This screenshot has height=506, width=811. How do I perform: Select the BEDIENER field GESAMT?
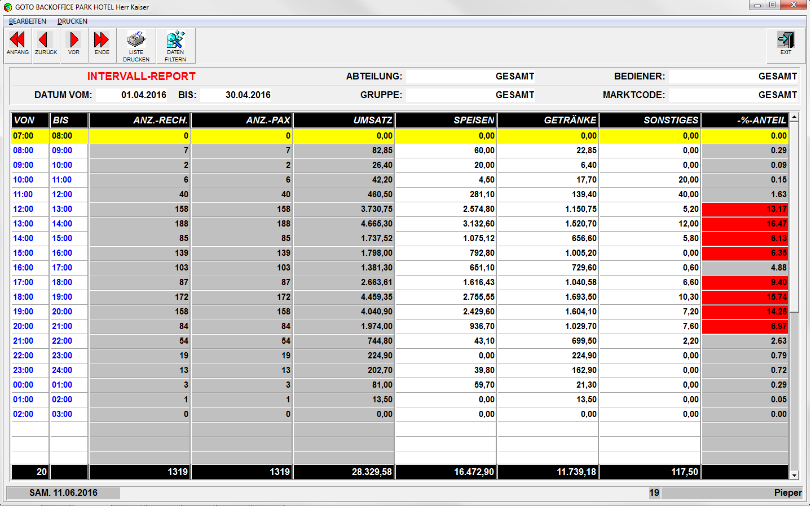click(x=733, y=76)
